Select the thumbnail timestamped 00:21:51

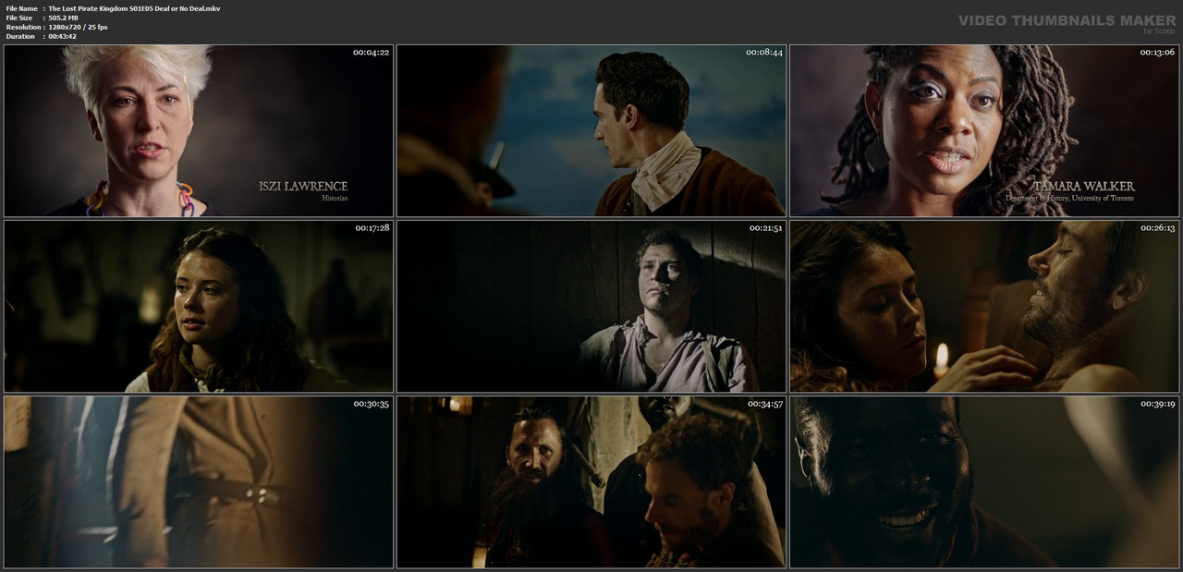[591, 306]
